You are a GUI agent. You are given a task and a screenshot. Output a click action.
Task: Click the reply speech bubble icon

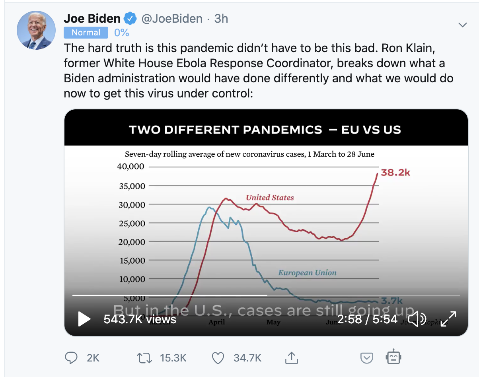click(71, 358)
